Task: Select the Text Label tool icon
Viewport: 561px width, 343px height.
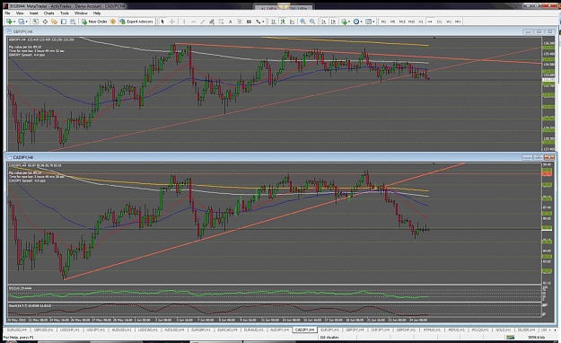Action: click(240, 22)
